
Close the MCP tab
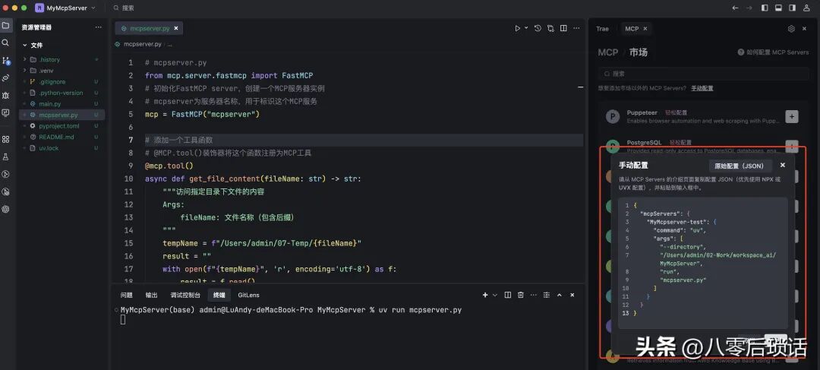click(645, 29)
